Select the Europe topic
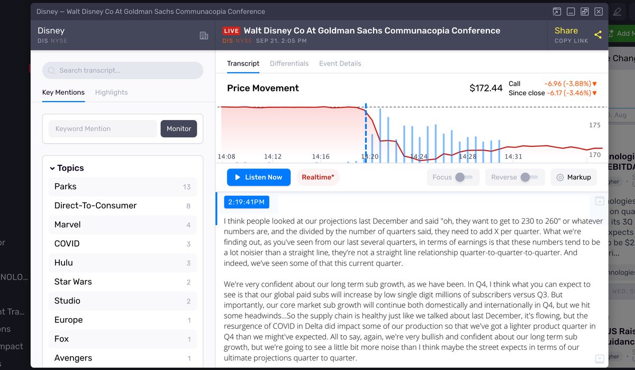Viewport: 635px width, 370px height. [x=122, y=320]
